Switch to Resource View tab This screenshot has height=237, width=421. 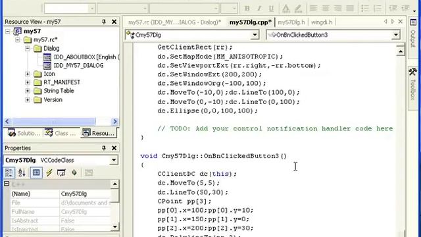click(99, 133)
